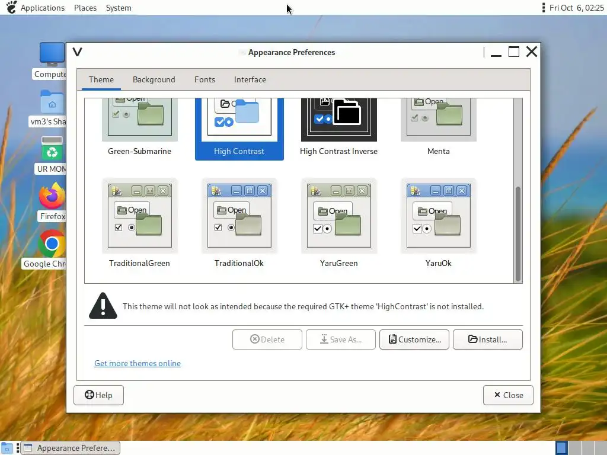Maximize the Appearance Preferences window

(x=514, y=52)
